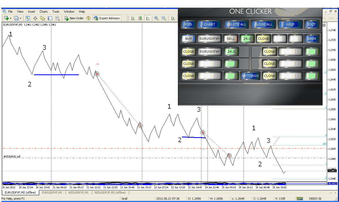
Task: Click the chart auto-scroll icon
Action: pos(173,18)
